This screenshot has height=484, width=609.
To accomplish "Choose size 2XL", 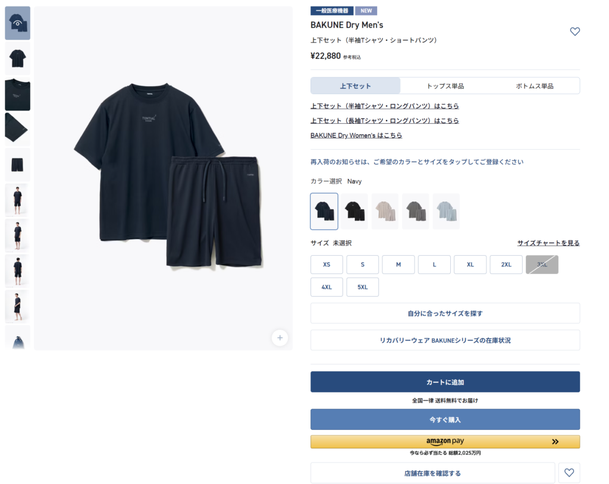I will point(506,265).
